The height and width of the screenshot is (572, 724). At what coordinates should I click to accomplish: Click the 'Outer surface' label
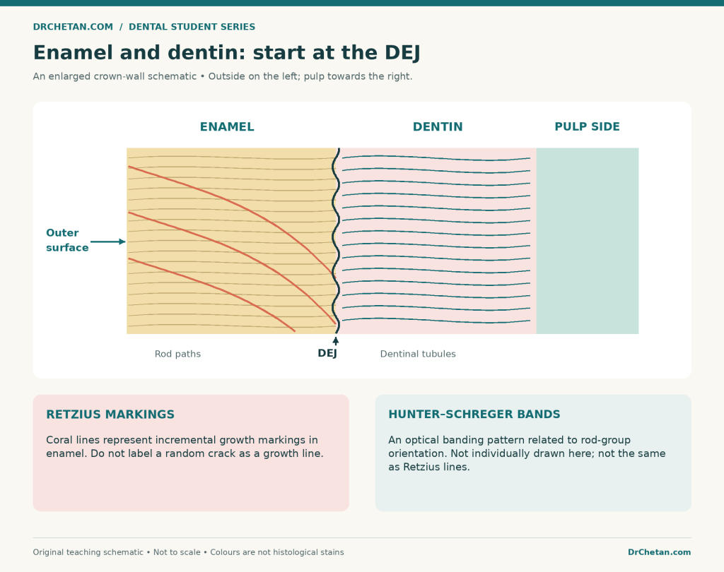(x=67, y=240)
